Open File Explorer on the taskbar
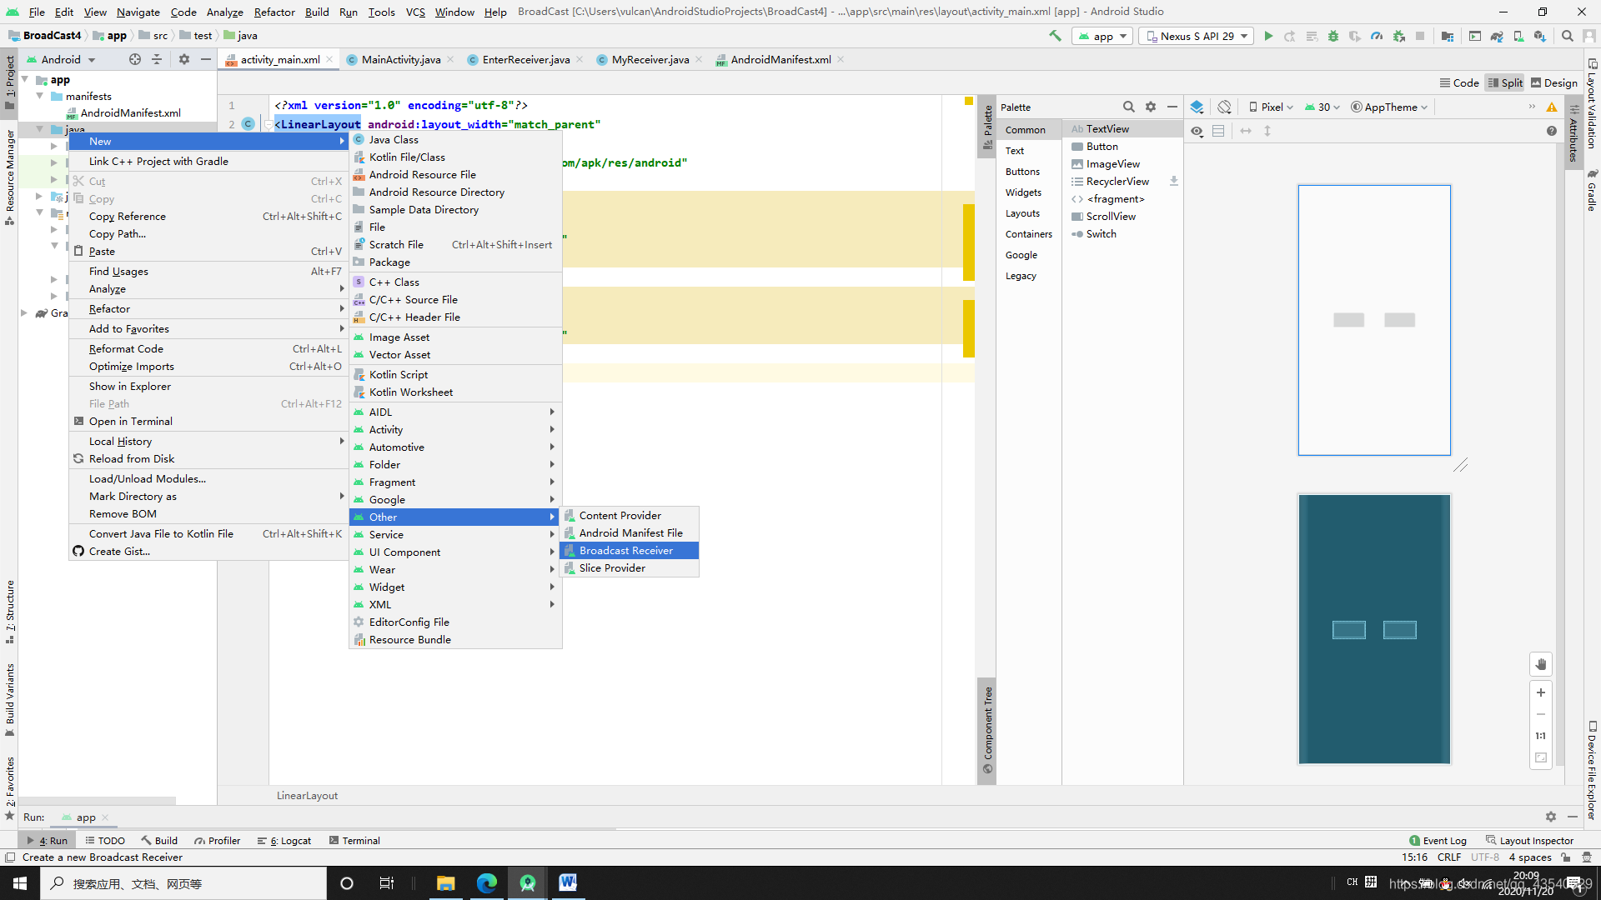The image size is (1601, 900). [x=446, y=883]
